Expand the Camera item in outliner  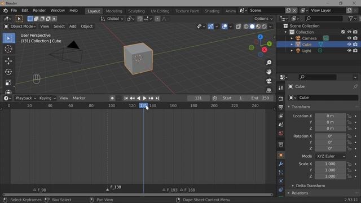point(292,38)
